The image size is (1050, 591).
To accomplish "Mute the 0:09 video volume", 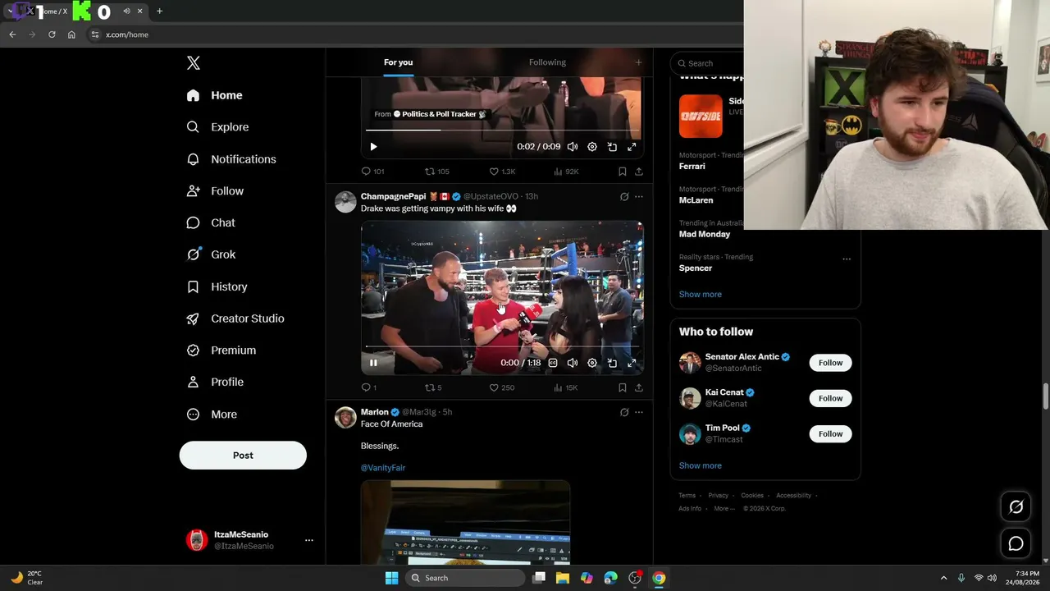I will pos(573,147).
